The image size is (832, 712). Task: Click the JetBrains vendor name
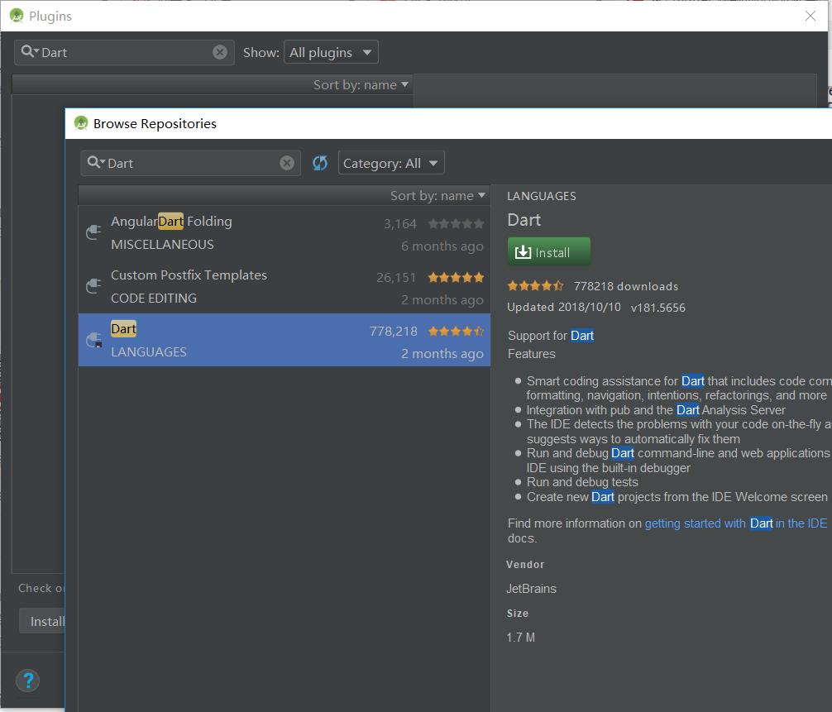point(531,589)
